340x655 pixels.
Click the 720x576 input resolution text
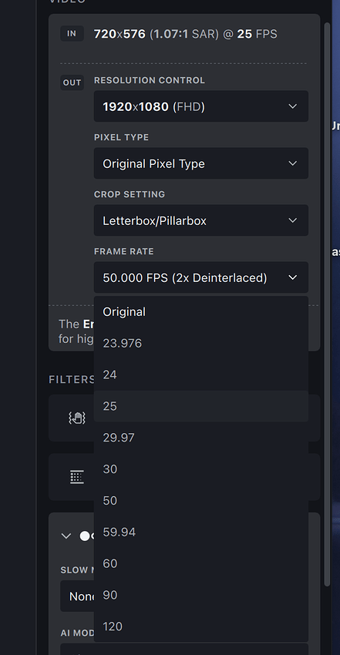tap(120, 34)
